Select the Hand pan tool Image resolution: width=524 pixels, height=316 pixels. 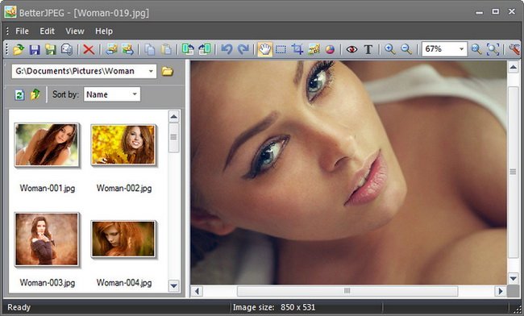coord(264,49)
